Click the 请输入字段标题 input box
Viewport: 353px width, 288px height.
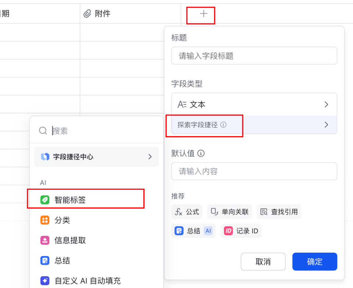click(254, 56)
